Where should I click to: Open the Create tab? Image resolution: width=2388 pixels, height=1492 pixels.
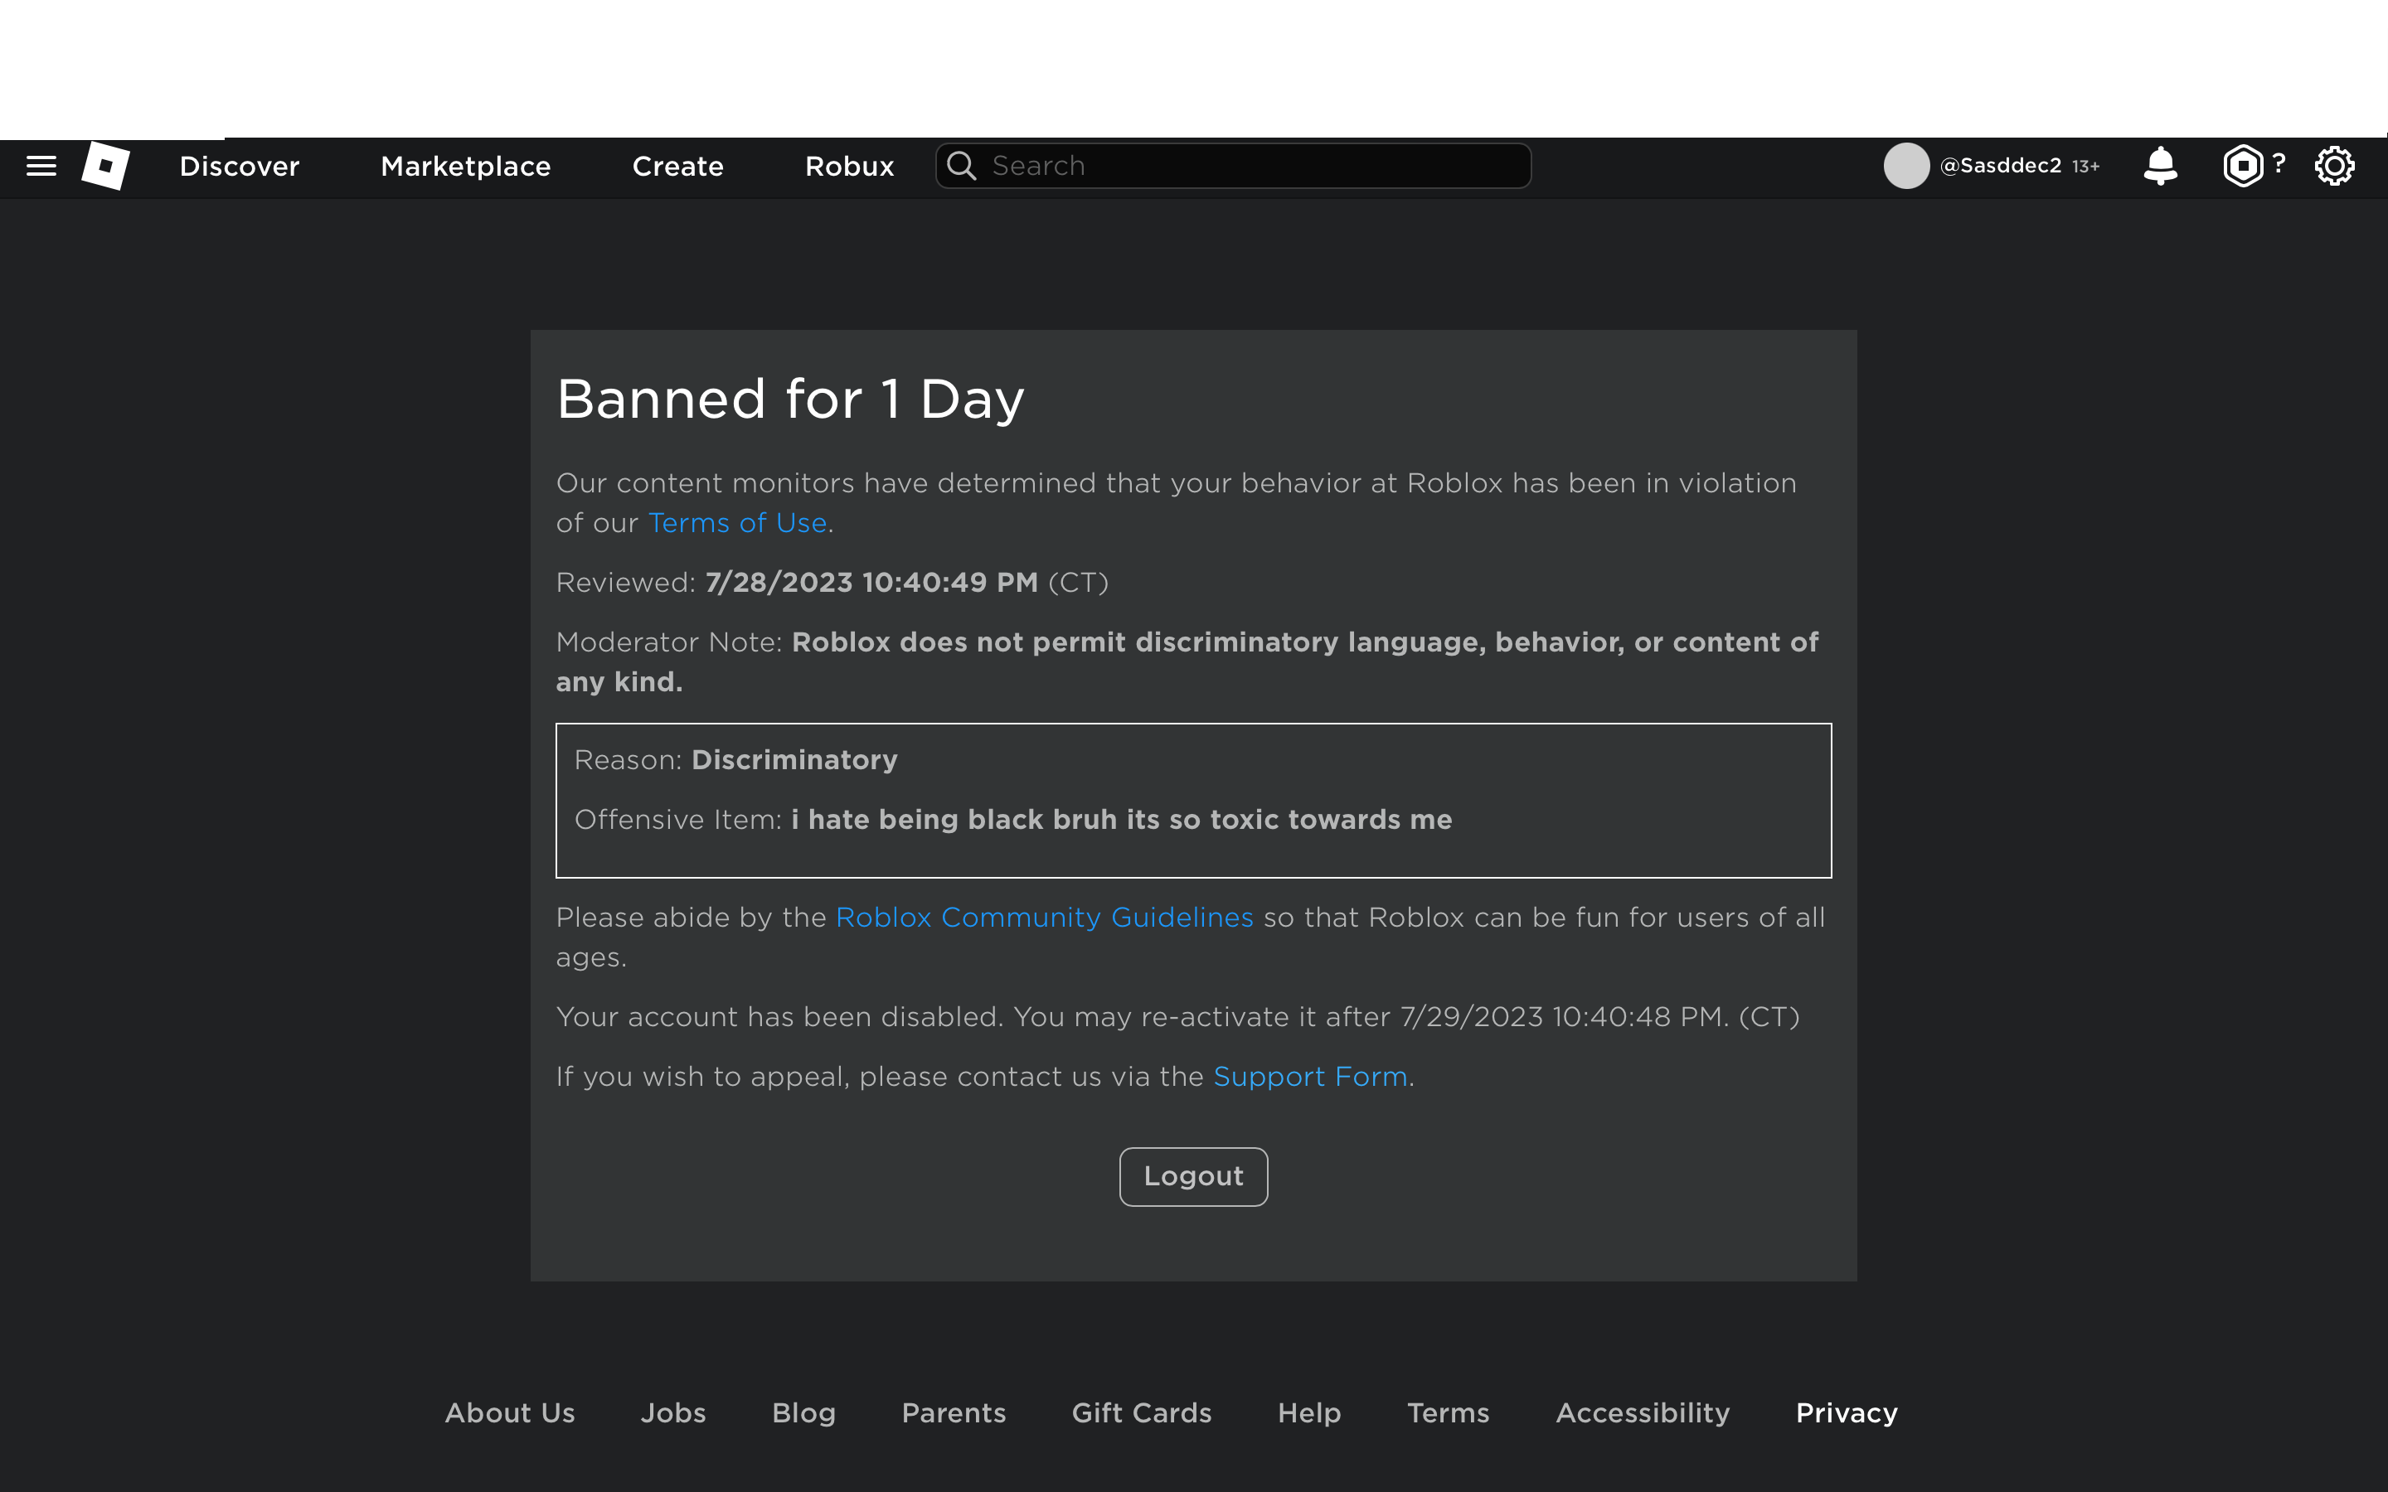click(678, 166)
